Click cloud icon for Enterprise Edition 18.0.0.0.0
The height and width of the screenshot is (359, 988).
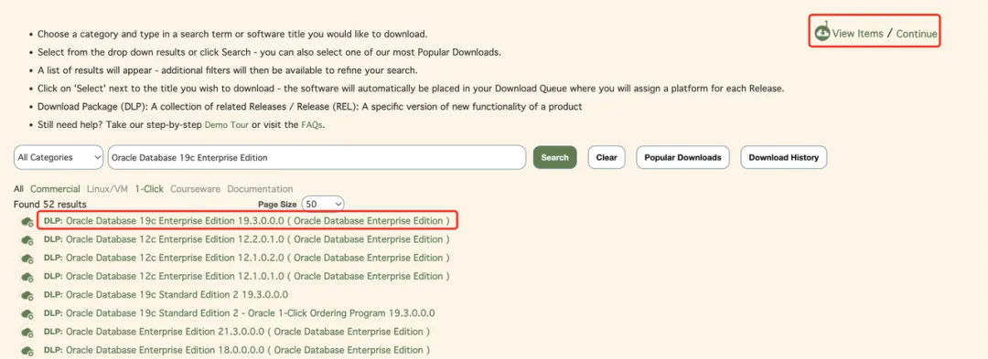point(27,351)
